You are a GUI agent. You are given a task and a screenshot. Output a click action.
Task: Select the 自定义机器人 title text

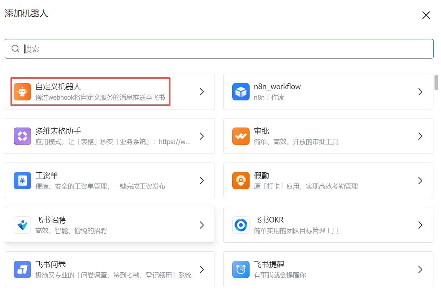tap(58, 87)
